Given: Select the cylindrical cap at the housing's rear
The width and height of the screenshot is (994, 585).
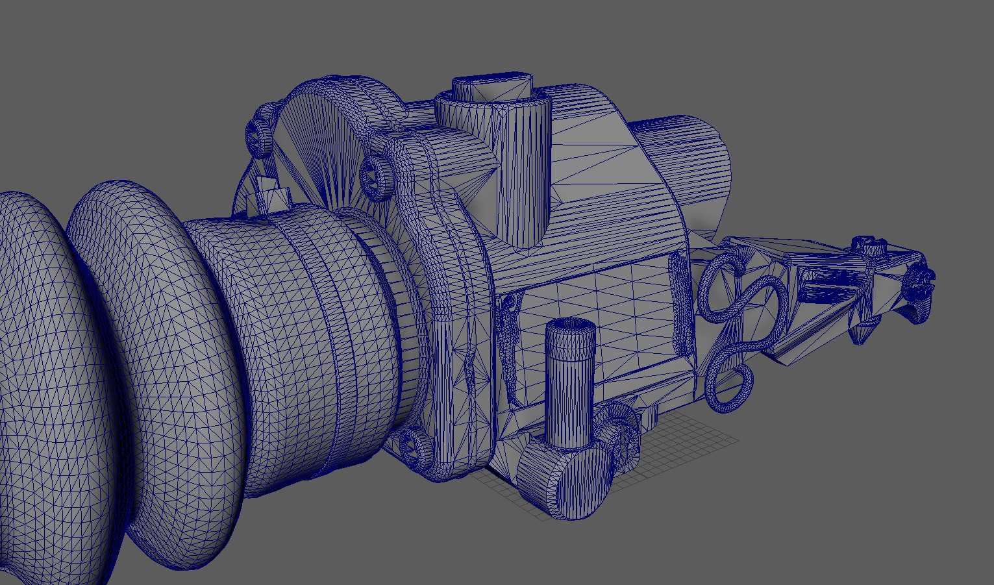Looking at the screenshot, I should (x=685, y=172).
